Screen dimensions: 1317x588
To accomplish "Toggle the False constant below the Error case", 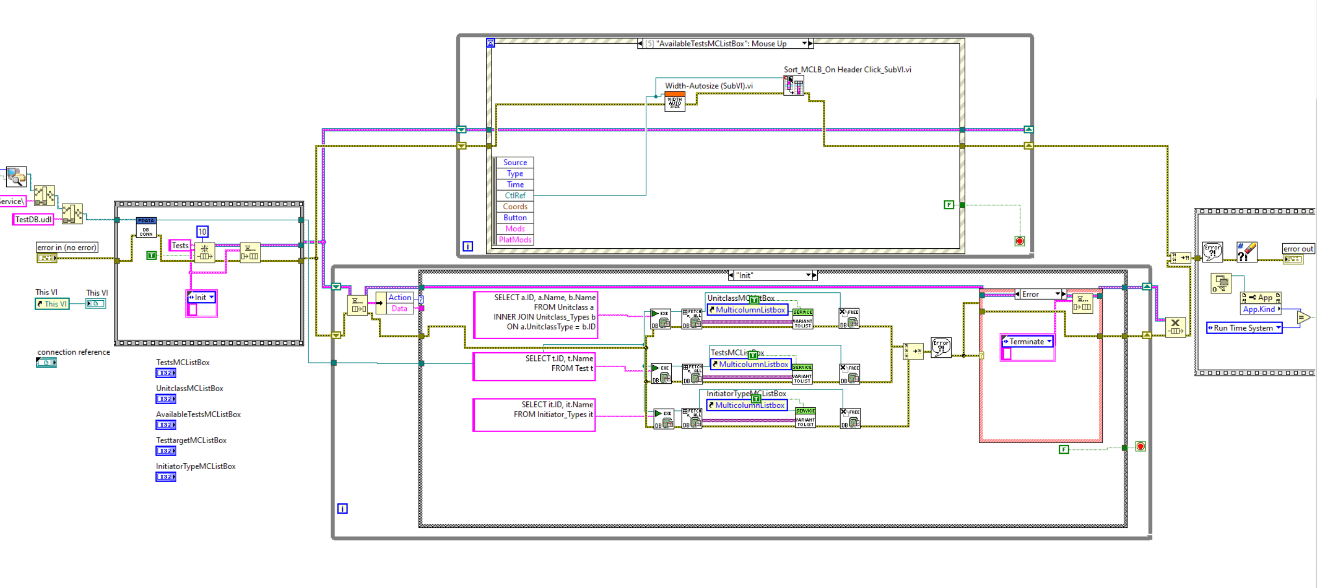I will point(1063,449).
